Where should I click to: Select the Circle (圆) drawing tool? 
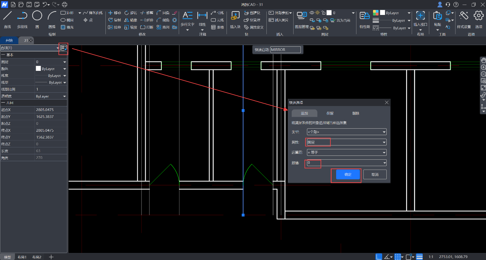pos(37,16)
